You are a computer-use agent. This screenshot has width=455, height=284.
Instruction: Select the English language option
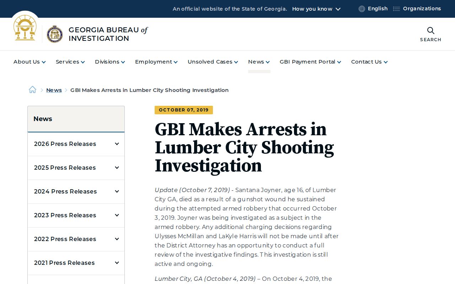coord(378,9)
